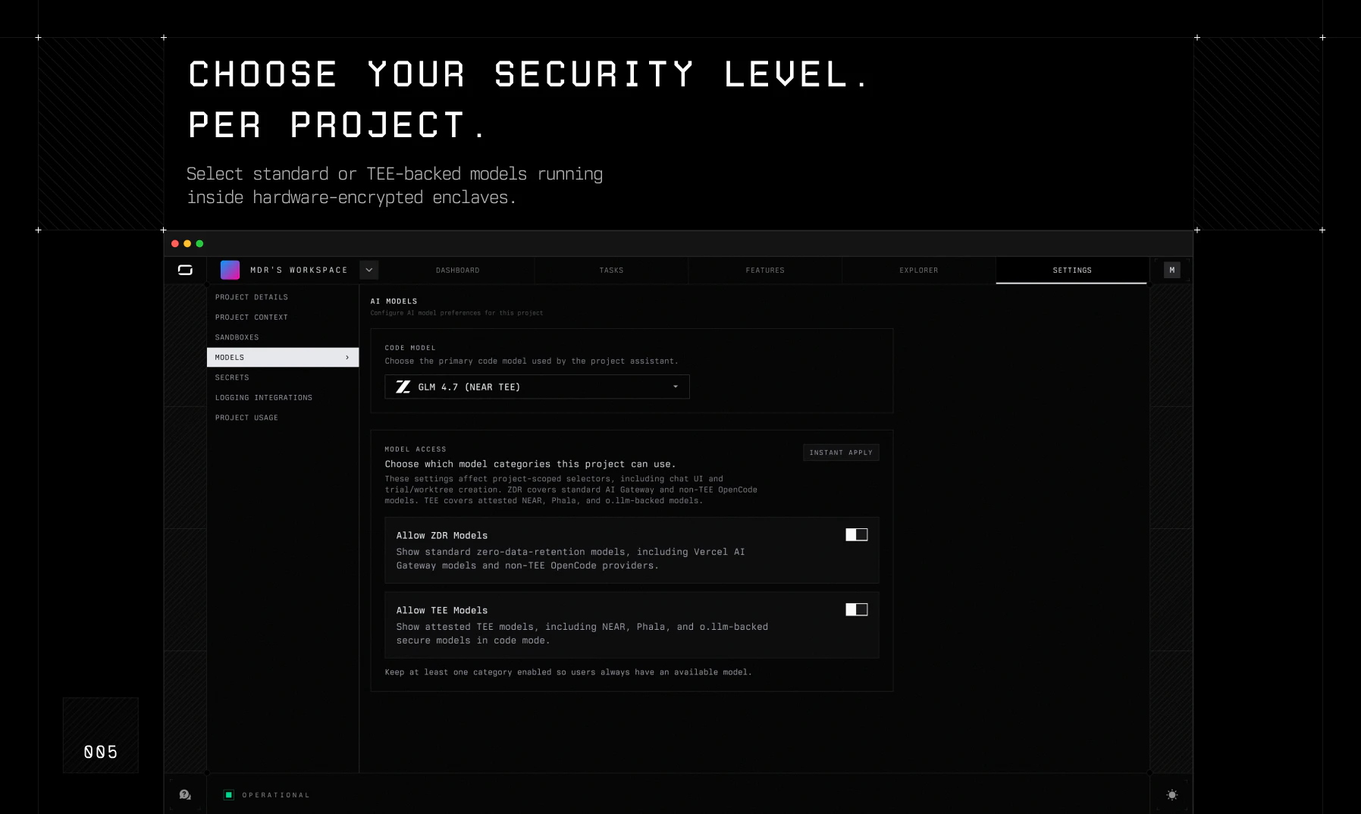This screenshot has width=1361, height=814.
Task: Expand the Models sidebar entry chevron
Action: [347, 357]
